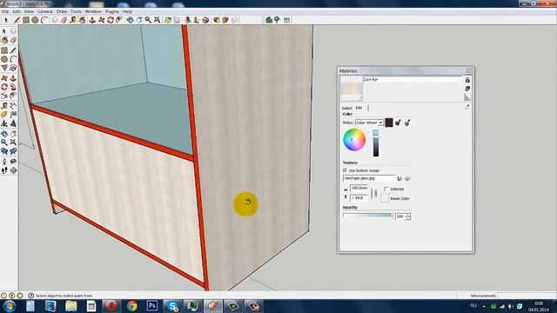This screenshot has height=313, width=557.
Task: Click the status bar help question icon
Action: tap(31, 296)
